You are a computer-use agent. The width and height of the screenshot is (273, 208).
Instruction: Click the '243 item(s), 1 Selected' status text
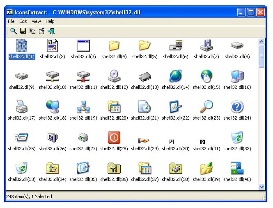29,197
